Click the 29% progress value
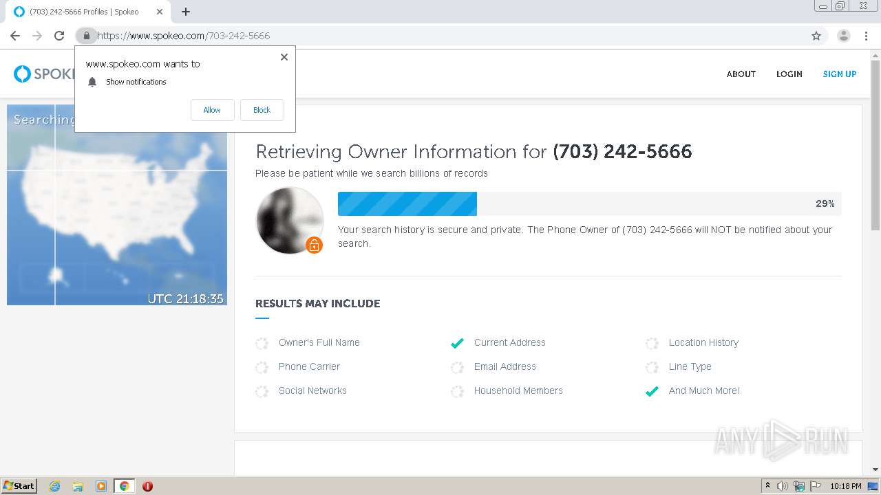 tap(825, 203)
